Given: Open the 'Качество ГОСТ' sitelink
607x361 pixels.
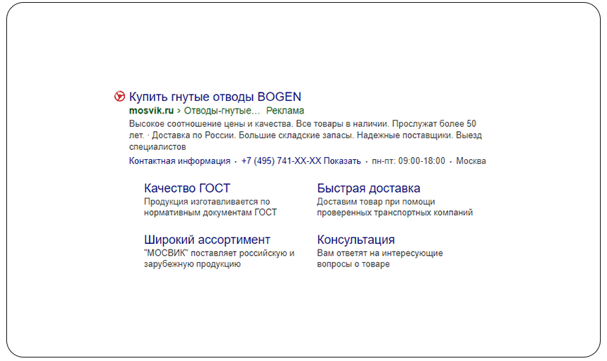Looking at the screenshot, I should [187, 189].
